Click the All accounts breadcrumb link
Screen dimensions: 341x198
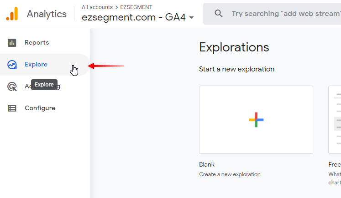click(97, 7)
